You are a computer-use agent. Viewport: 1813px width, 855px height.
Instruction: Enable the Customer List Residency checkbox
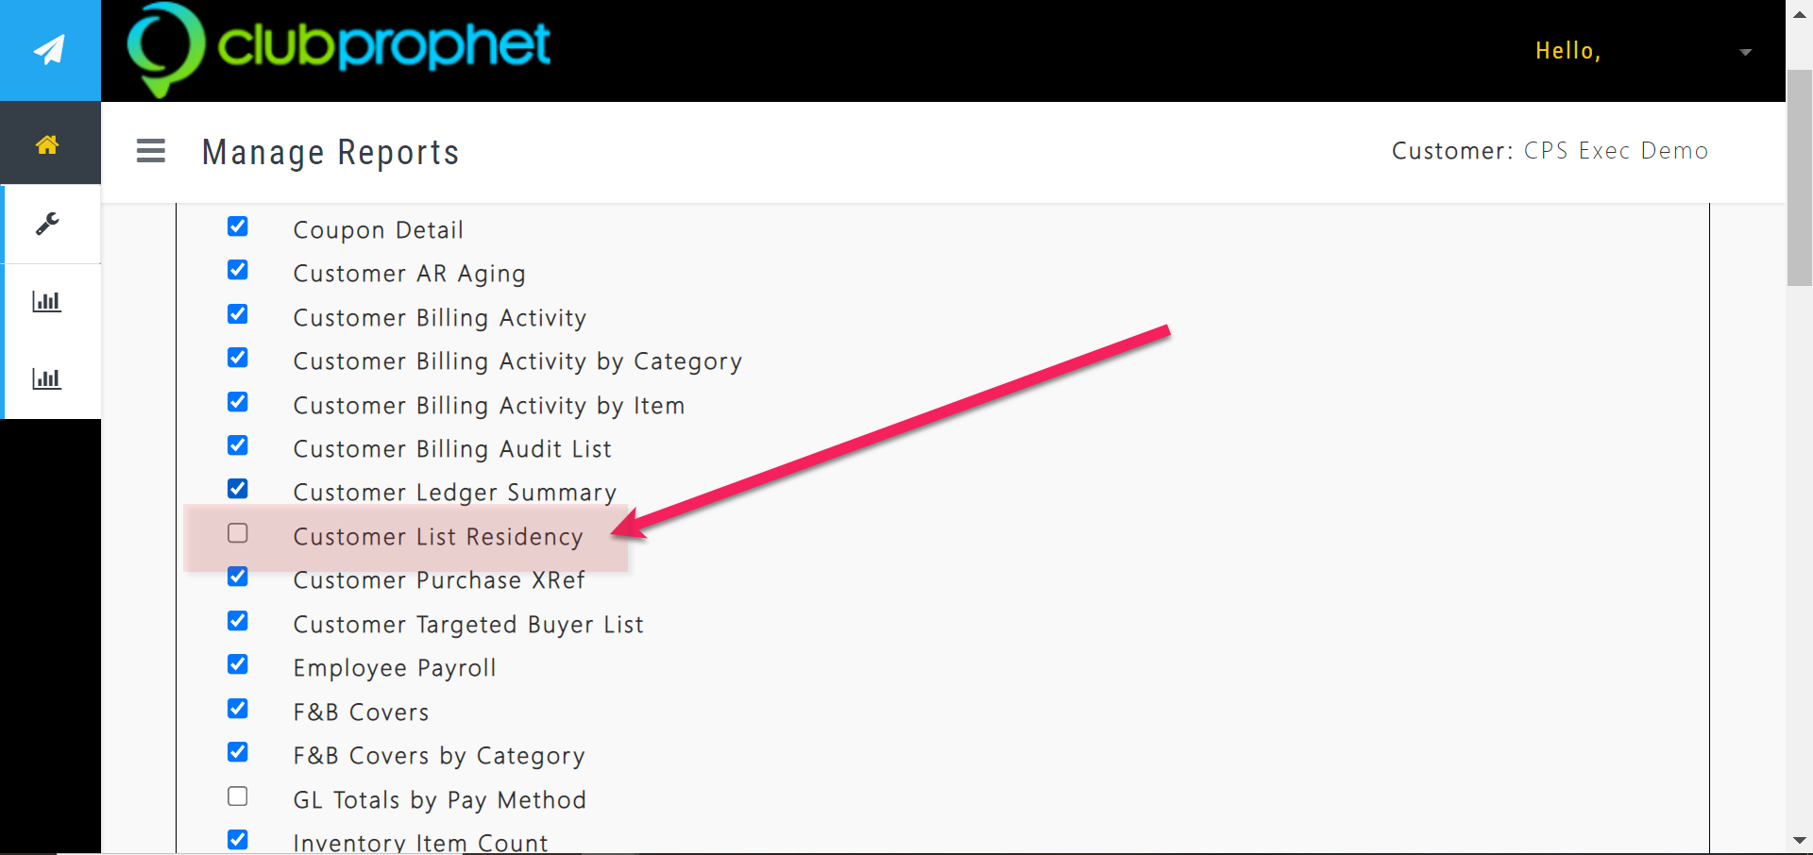pos(238,533)
